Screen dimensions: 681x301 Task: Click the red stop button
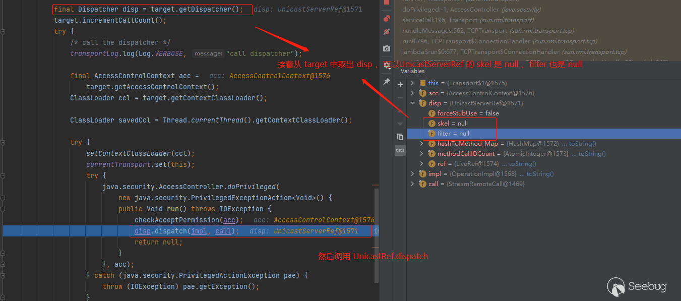tap(387, 3)
